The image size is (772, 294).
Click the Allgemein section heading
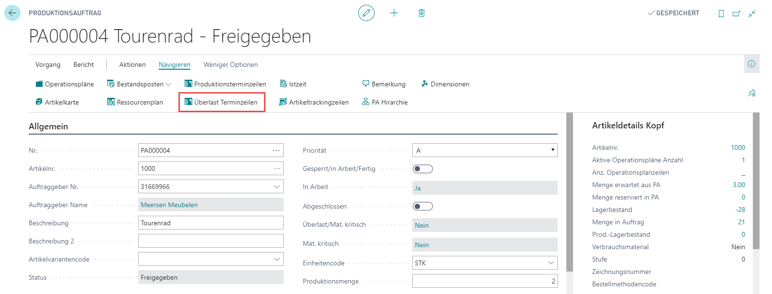[48, 126]
